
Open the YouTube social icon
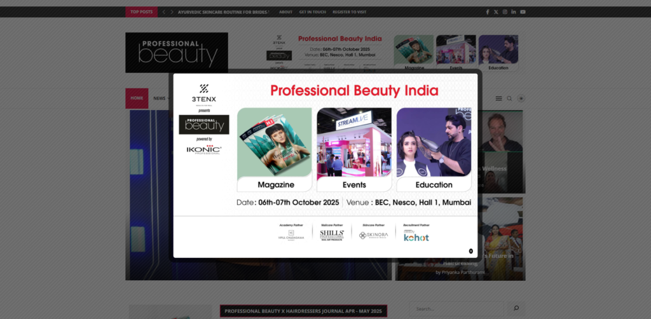pyautogui.click(x=523, y=12)
